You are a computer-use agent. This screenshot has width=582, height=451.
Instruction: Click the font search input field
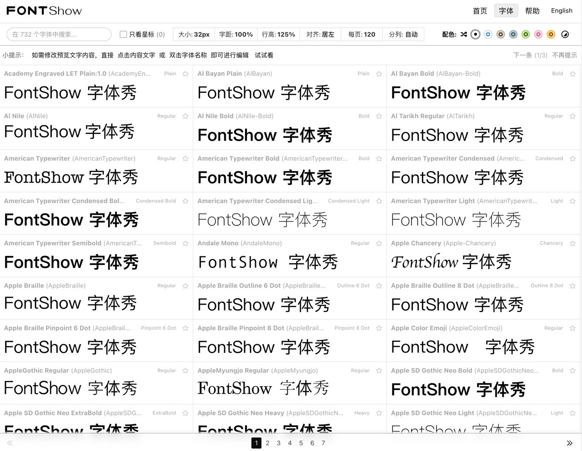click(x=59, y=35)
